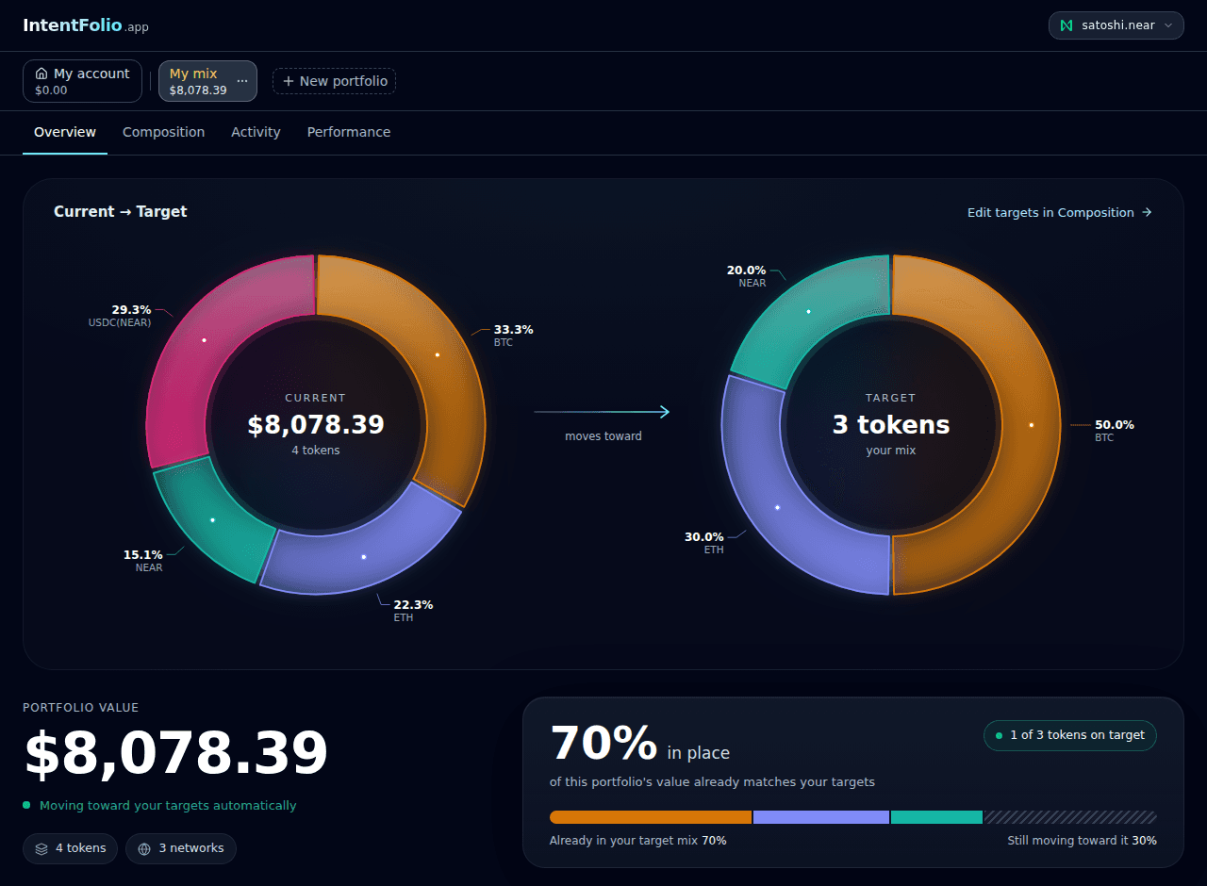Click the Moving toward your targets automatically status

click(159, 806)
